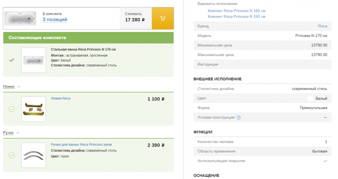Image resolution: width=338 pixels, height=179 pixels.
Task: Click the shopping cart add-to-cart icon
Action: click(x=162, y=18)
